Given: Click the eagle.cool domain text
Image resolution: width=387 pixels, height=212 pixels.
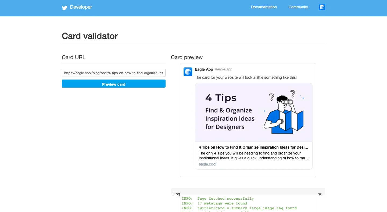Looking at the screenshot, I should 207,164.
